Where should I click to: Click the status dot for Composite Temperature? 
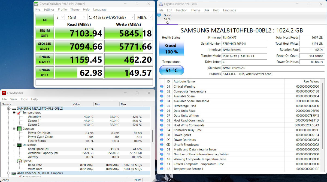162,91
